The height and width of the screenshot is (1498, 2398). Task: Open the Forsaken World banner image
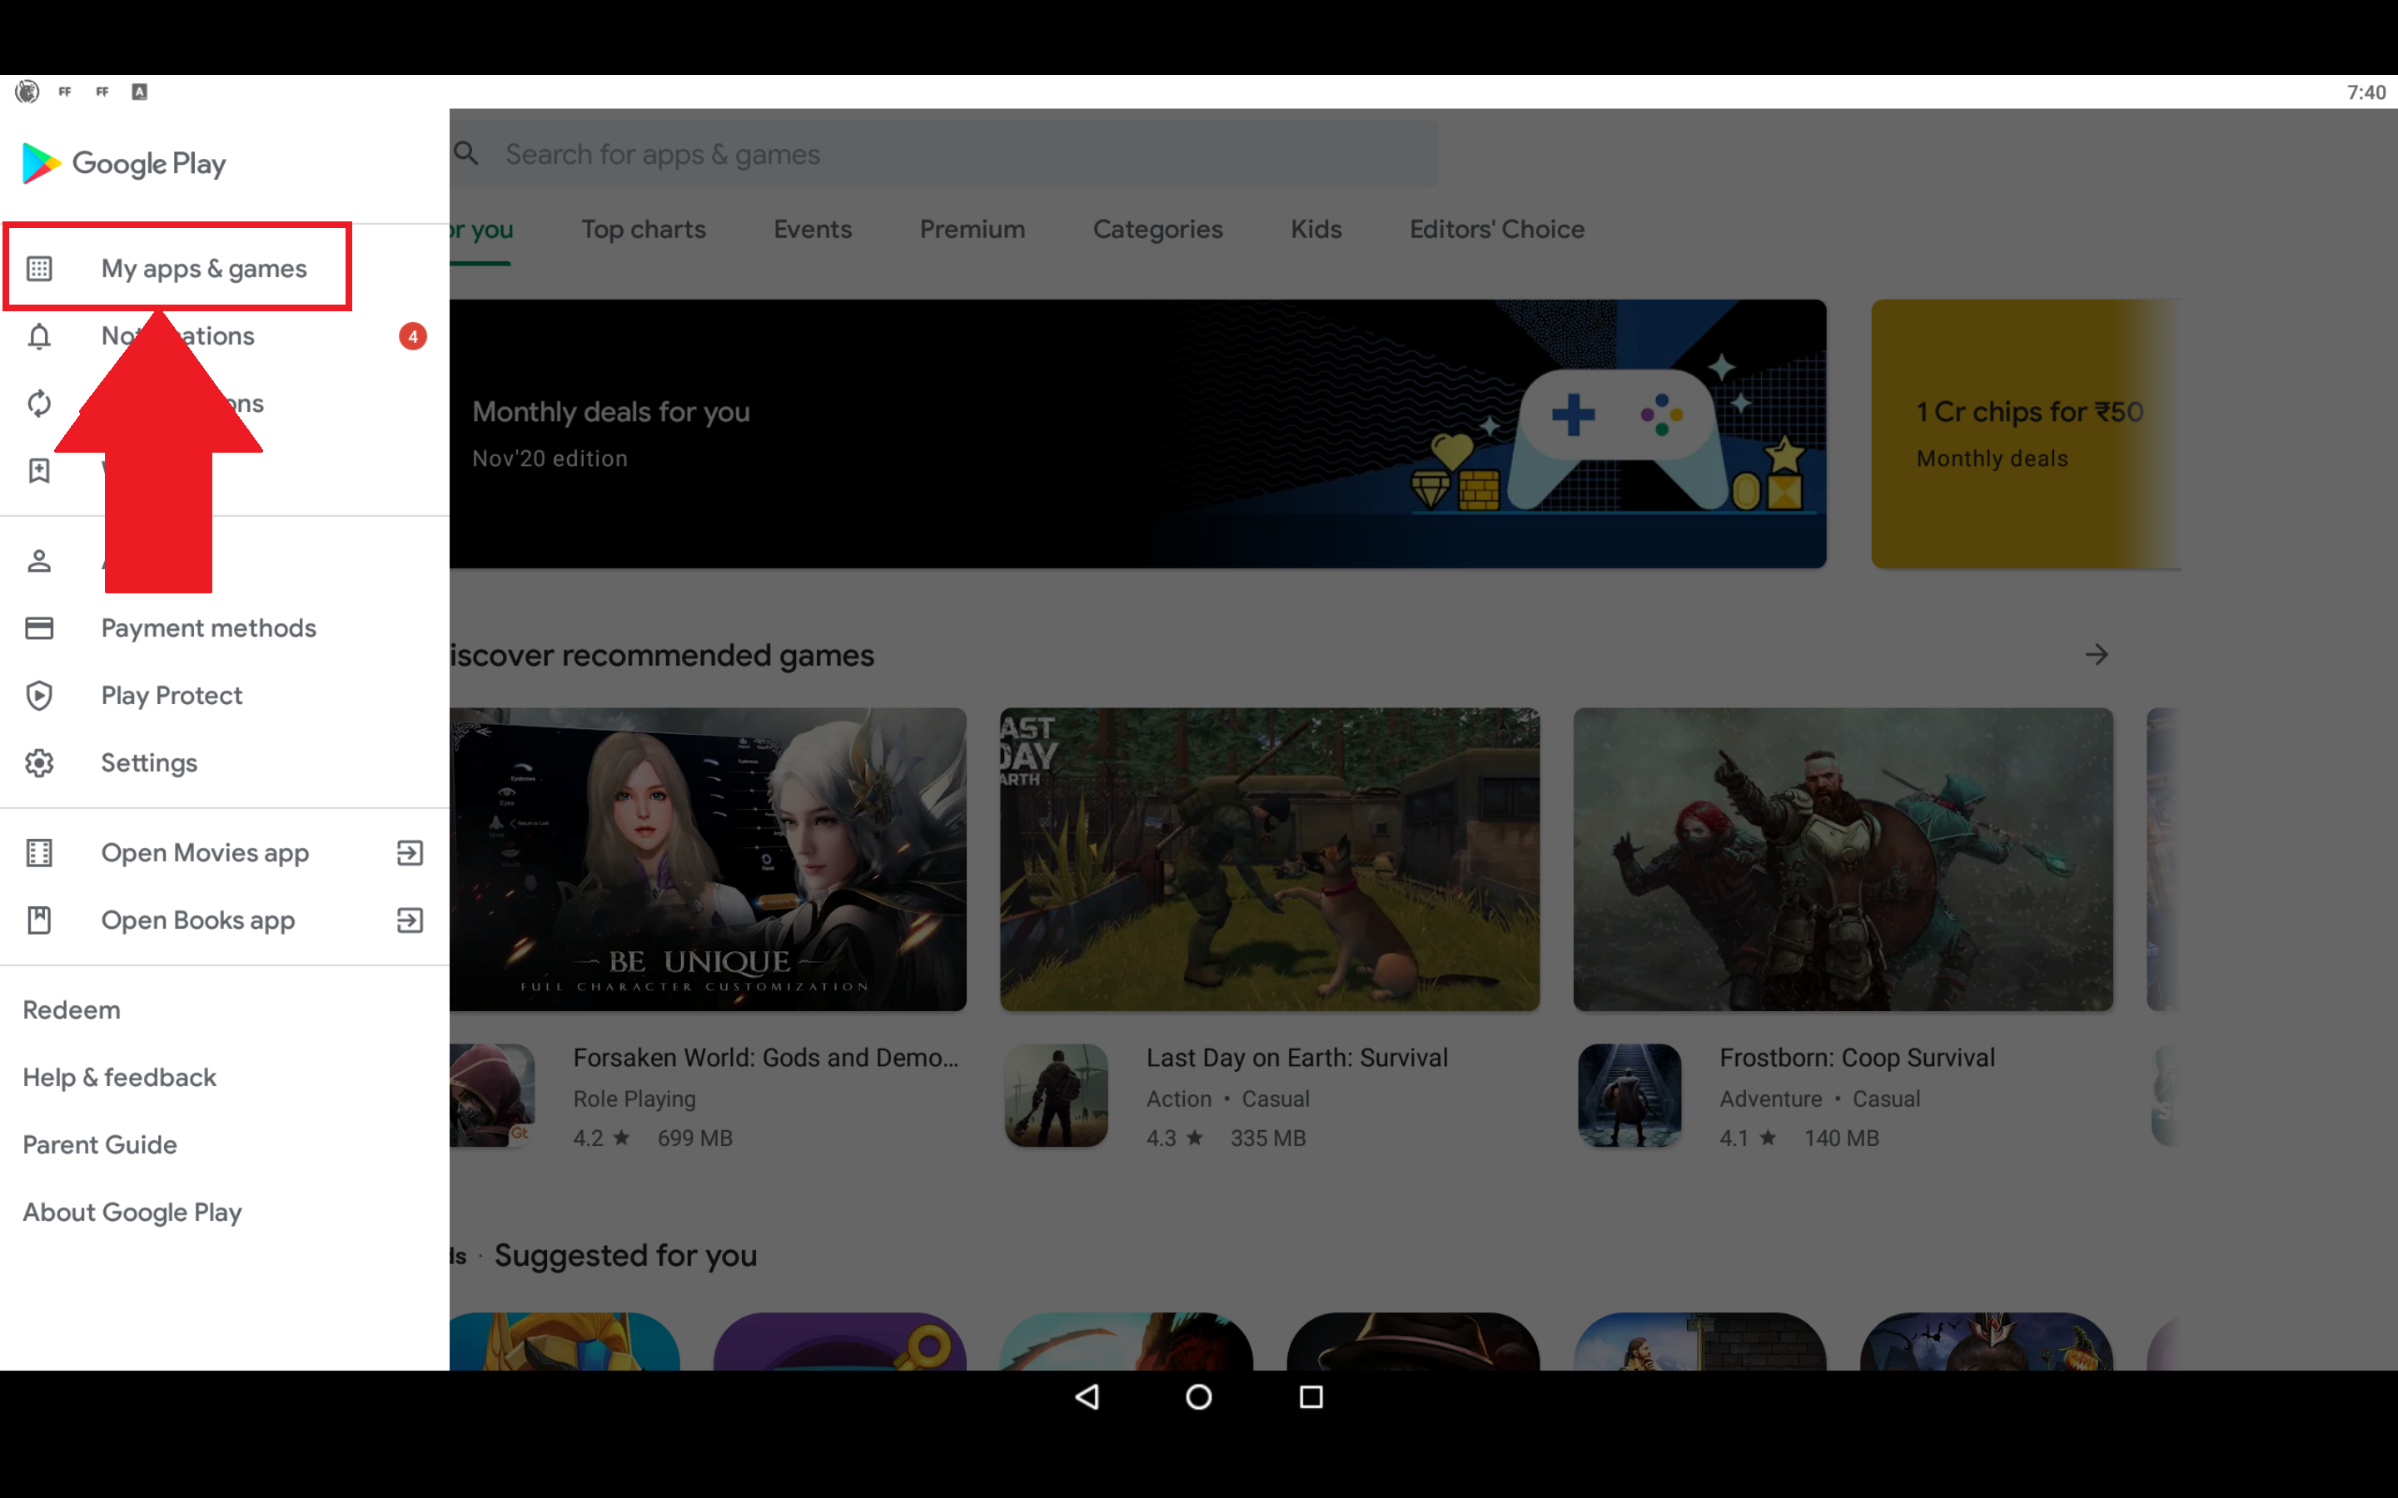(708, 859)
